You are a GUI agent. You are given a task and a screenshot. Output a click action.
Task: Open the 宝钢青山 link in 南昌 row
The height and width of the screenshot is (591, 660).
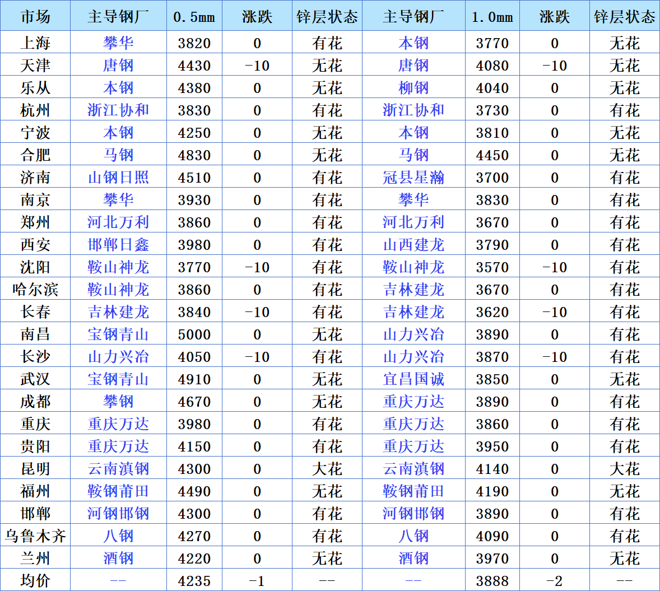coord(118,334)
